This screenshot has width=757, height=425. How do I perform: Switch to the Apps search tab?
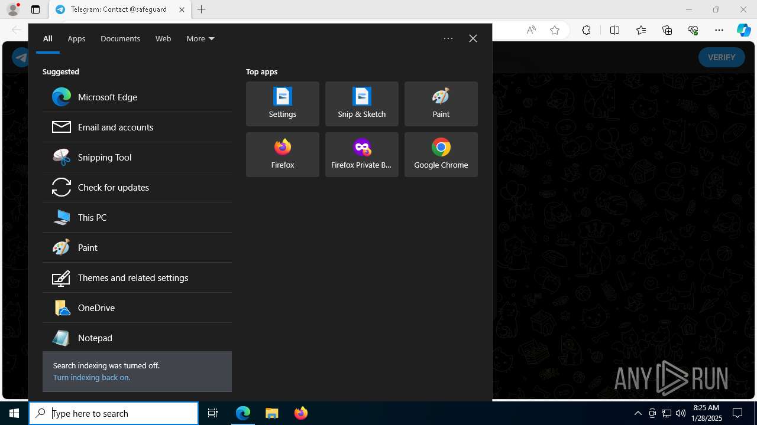coord(76,38)
